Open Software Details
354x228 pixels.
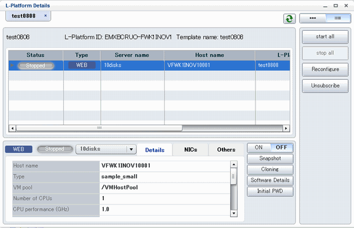point(270,180)
